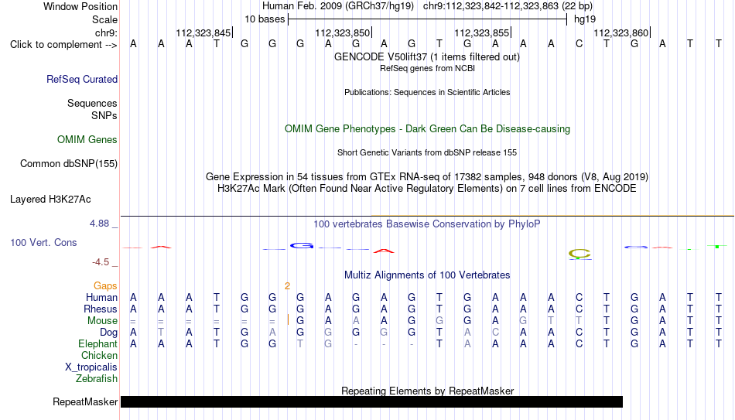Click the base C in the reference sequence row
Viewport: 735px width, 420px height.
point(579,44)
